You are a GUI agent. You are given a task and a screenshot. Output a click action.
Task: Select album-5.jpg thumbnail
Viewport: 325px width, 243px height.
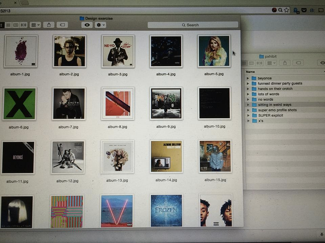point(214,51)
